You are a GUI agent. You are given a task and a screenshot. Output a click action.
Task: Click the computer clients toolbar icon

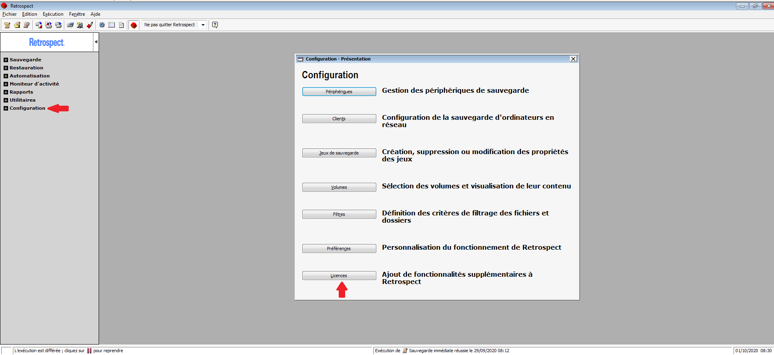click(80, 25)
